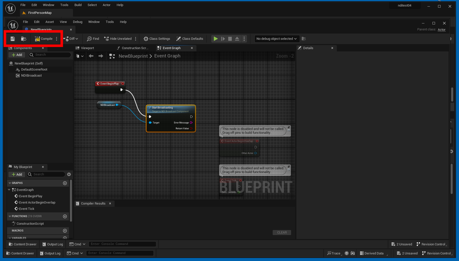The image size is (459, 261).
Task: Toggle Hide Unrelated nodes
Action: [118, 39]
